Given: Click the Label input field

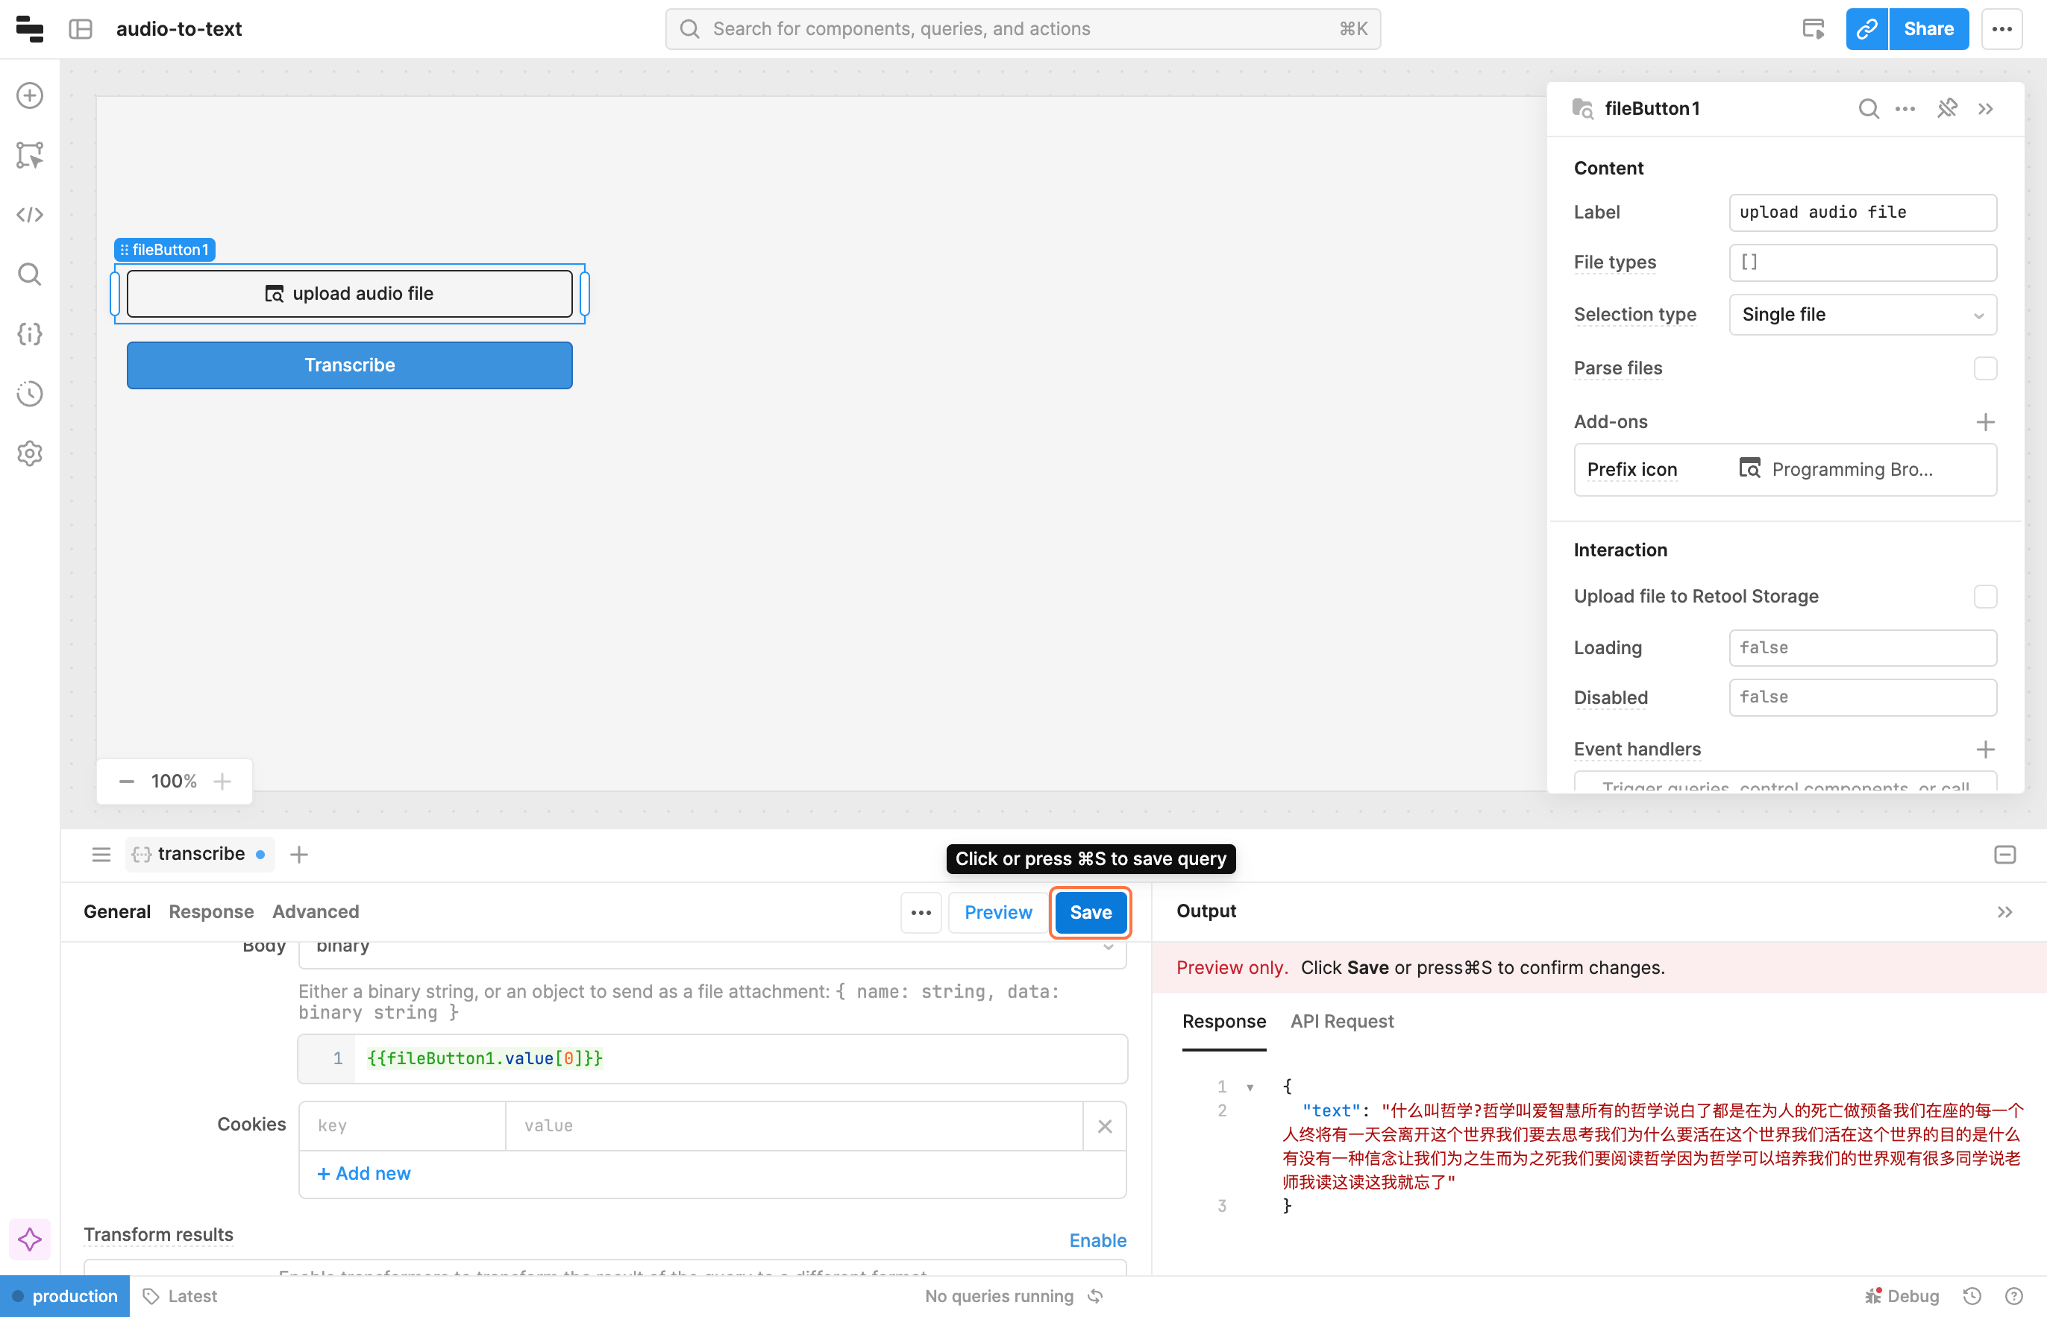Looking at the screenshot, I should (1862, 212).
